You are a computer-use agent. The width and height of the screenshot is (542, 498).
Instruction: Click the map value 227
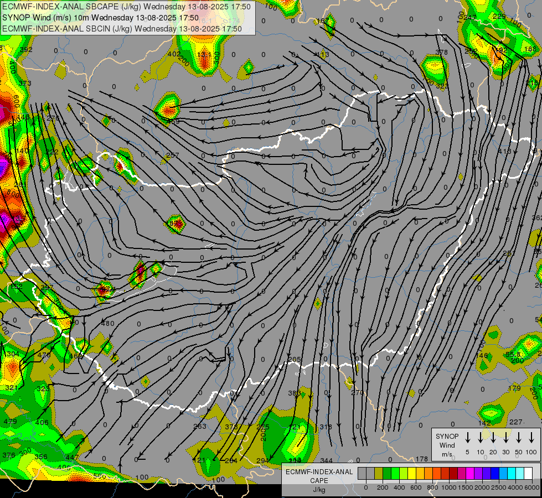pos(516,422)
